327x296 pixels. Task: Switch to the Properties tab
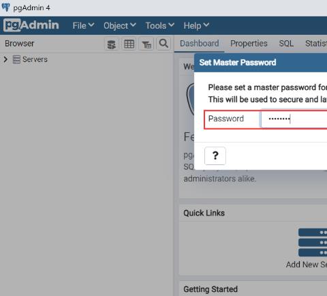click(x=249, y=44)
